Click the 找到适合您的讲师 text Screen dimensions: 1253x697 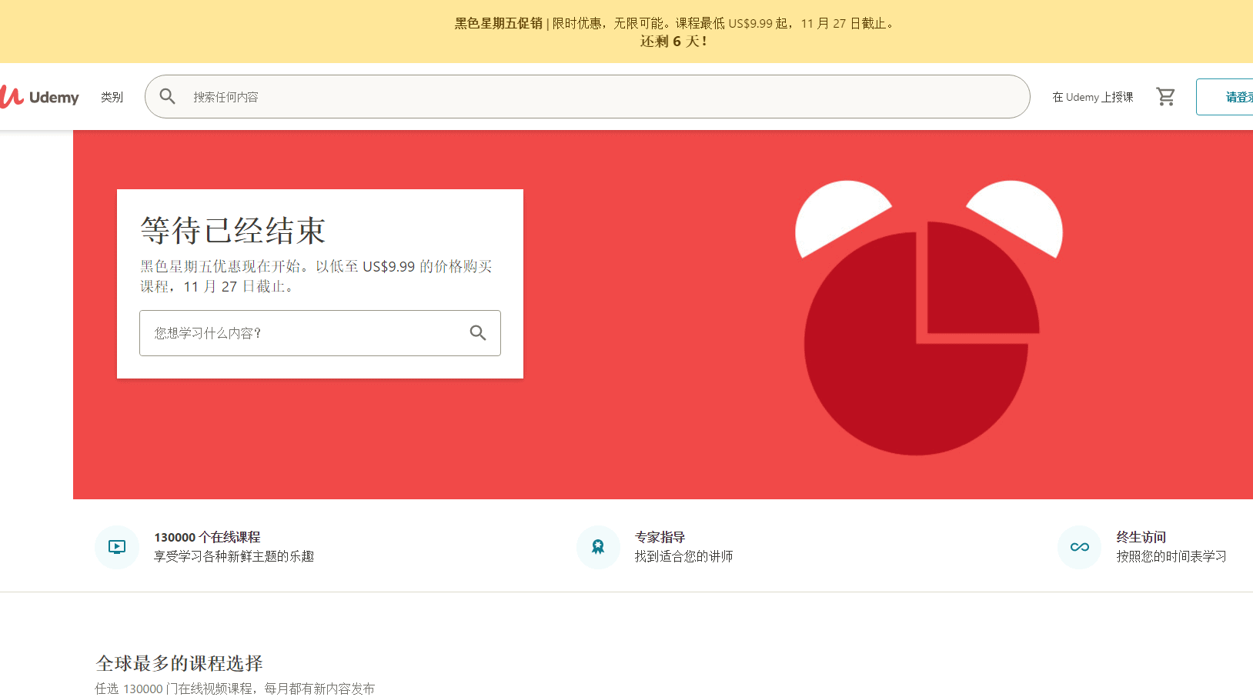pos(683,556)
